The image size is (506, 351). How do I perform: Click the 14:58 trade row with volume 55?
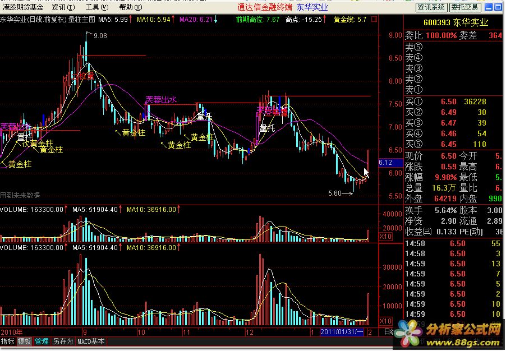(x=453, y=243)
